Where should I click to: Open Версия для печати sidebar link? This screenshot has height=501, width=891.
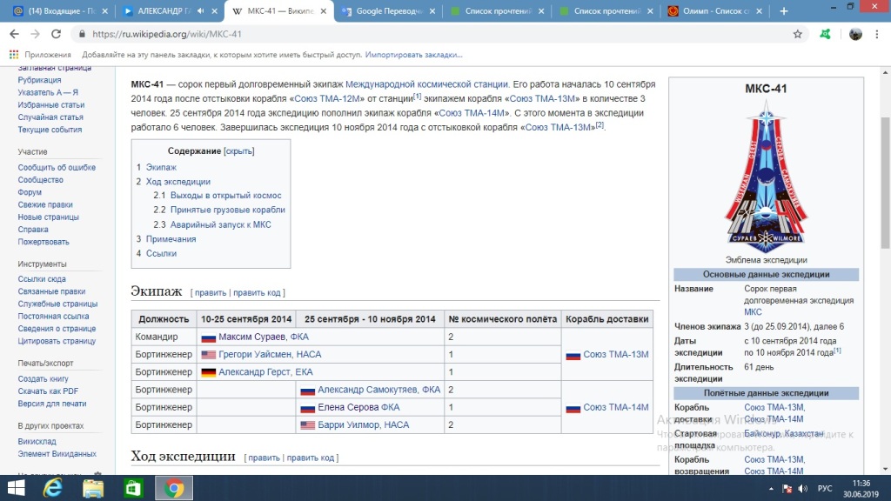coord(51,404)
